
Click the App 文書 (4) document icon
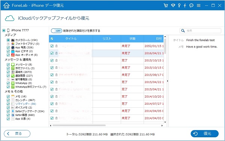13,119
